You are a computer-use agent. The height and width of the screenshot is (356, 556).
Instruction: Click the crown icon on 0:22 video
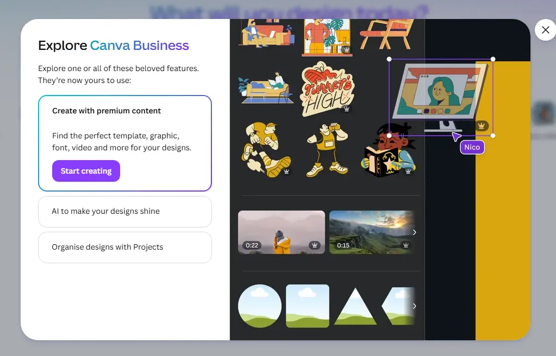coord(314,245)
